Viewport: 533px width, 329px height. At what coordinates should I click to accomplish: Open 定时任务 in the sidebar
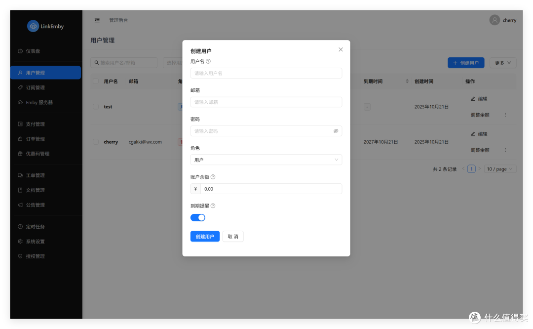tap(45, 227)
